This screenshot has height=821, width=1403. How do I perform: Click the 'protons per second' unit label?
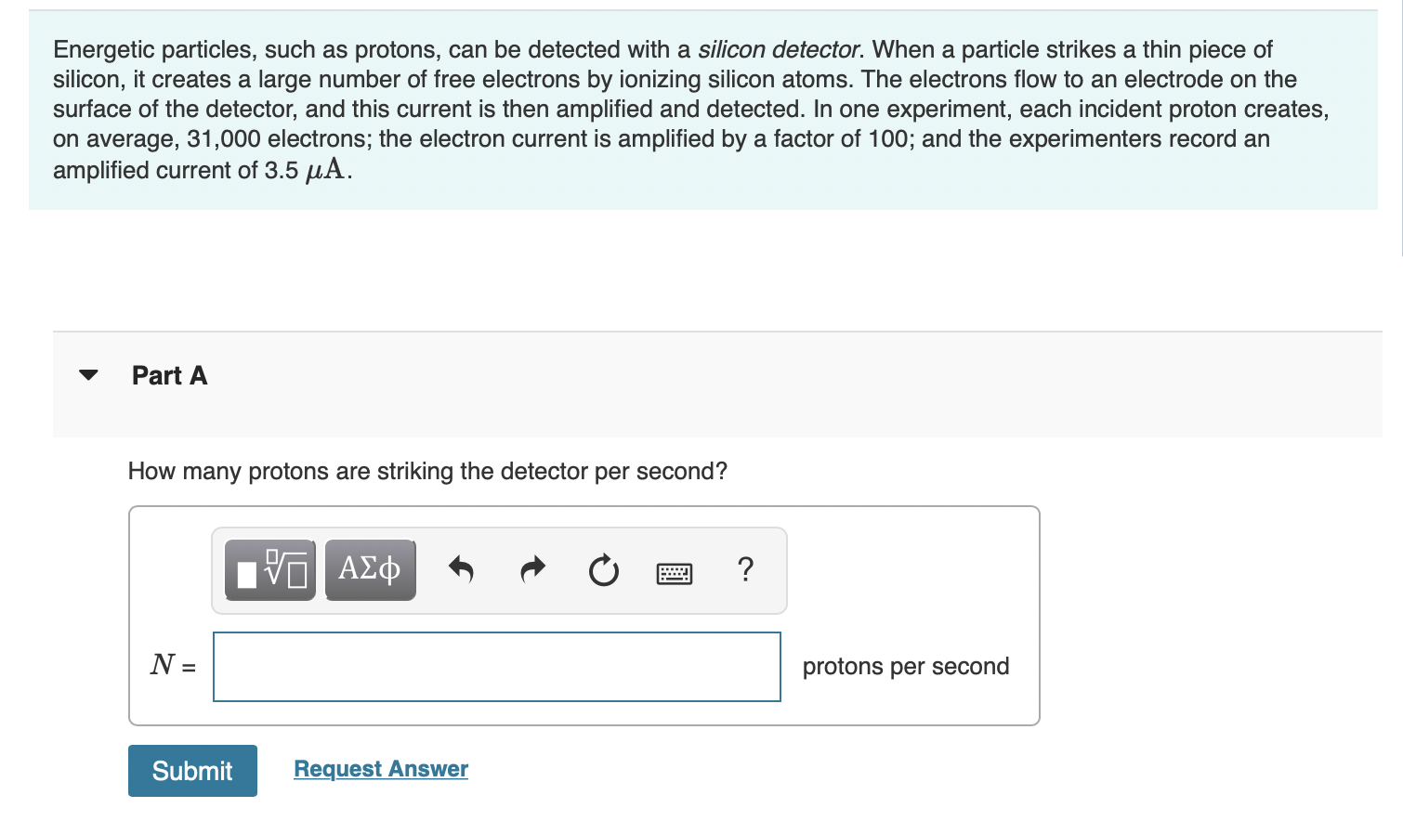(x=905, y=667)
